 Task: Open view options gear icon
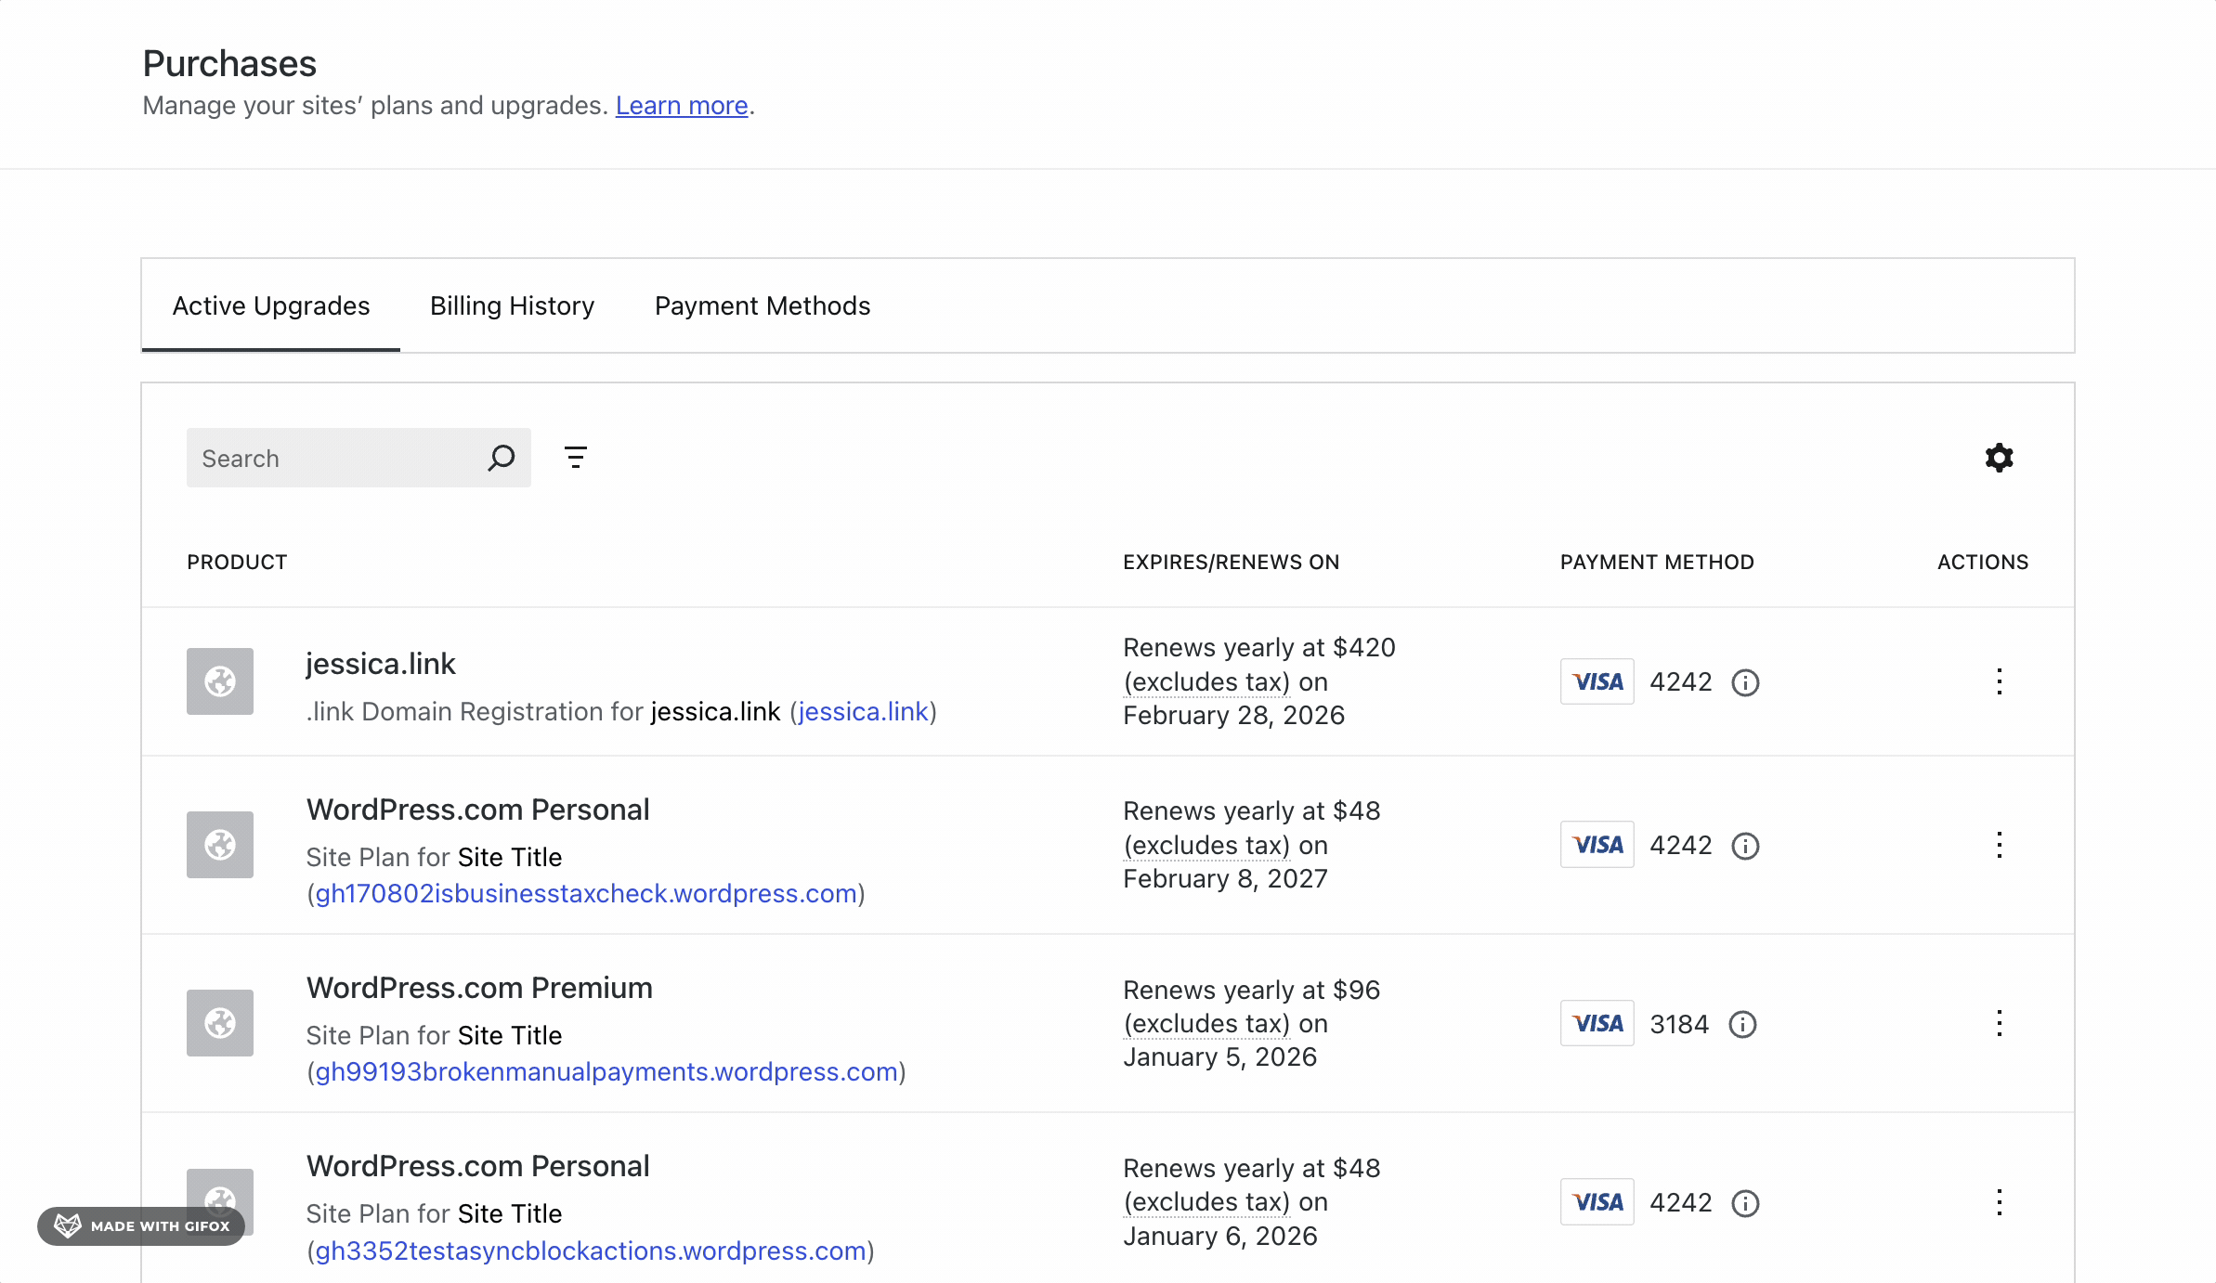1999,458
